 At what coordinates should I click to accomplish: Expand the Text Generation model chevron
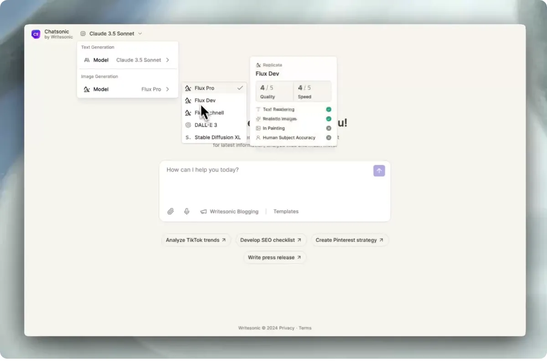[168, 60]
